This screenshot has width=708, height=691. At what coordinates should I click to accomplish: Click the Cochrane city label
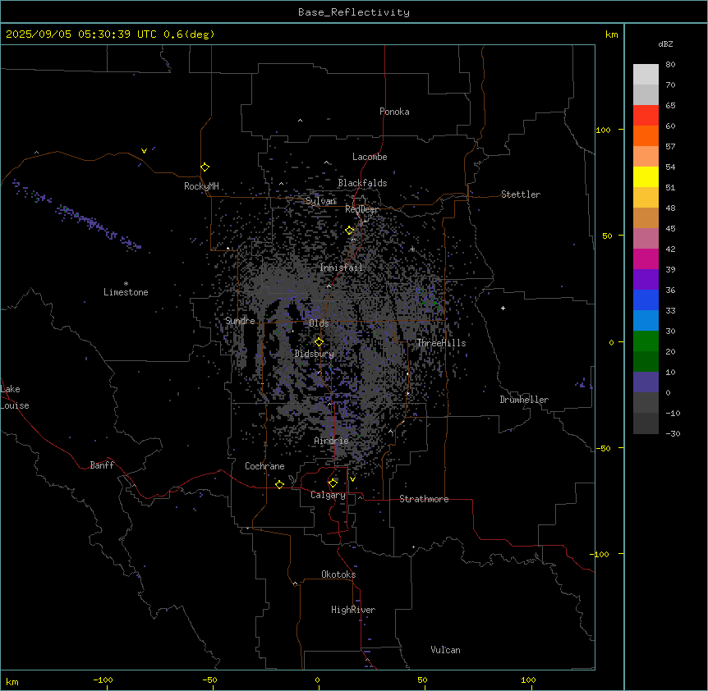[x=264, y=466]
